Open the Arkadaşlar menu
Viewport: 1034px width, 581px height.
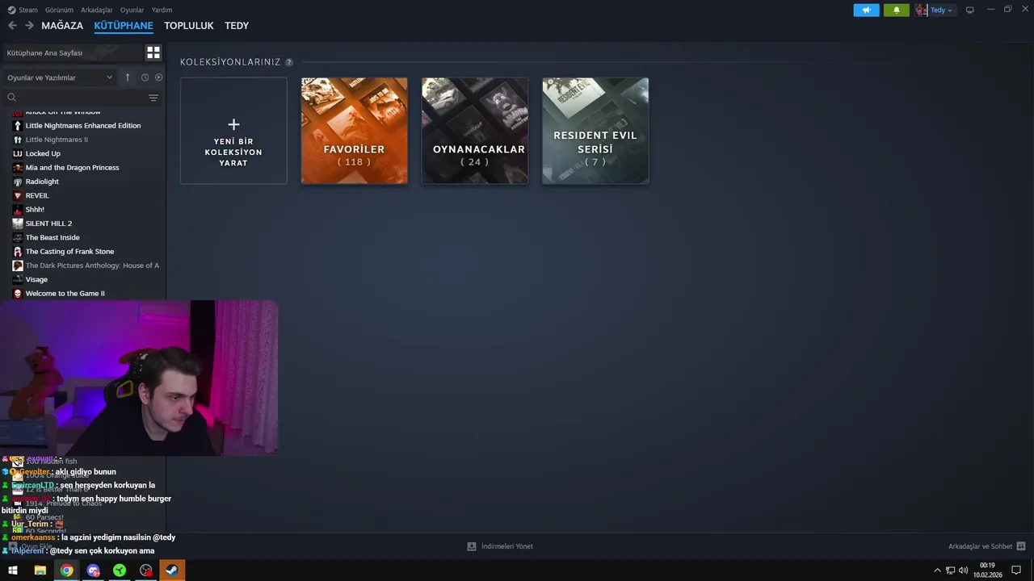click(97, 10)
